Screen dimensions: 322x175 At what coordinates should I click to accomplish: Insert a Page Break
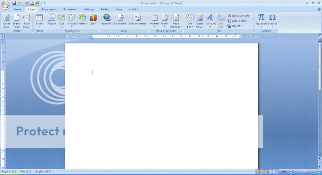[27, 20]
